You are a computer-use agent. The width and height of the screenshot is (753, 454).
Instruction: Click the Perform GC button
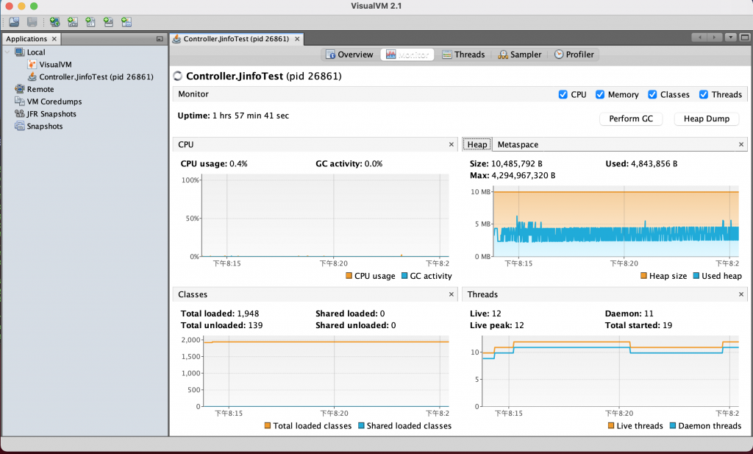(631, 118)
